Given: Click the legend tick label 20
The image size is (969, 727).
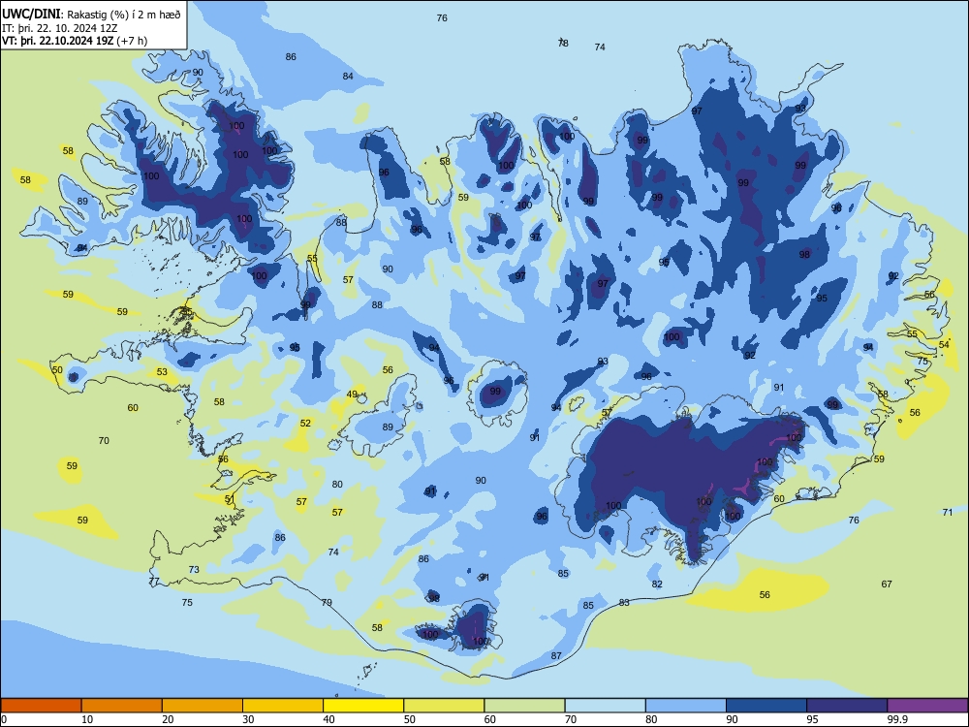Looking at the screenshot, I should pyautogui.click(x=168, y=719).
